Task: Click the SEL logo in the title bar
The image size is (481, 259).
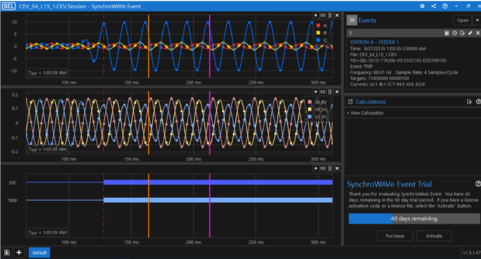Action: tap(8, 6)
